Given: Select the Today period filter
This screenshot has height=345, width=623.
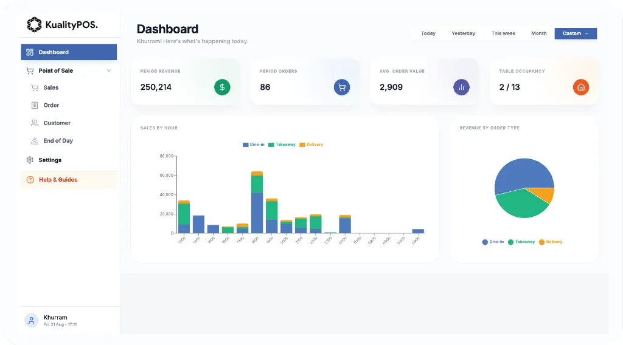Looking at the screenshot, I should 428,33.
